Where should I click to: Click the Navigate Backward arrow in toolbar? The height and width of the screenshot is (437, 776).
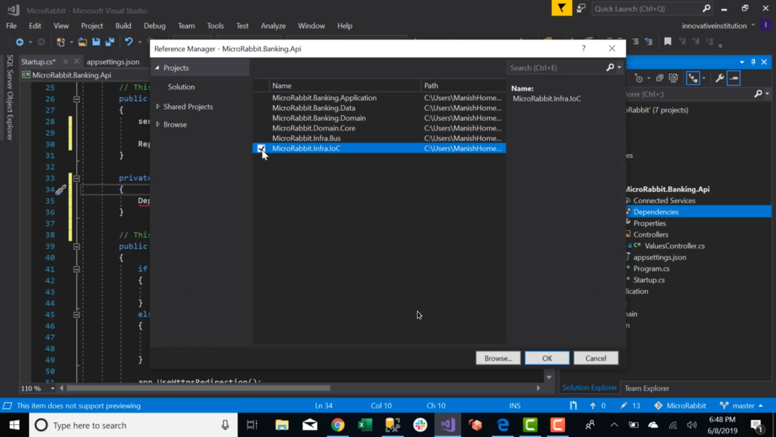(19, 42)
